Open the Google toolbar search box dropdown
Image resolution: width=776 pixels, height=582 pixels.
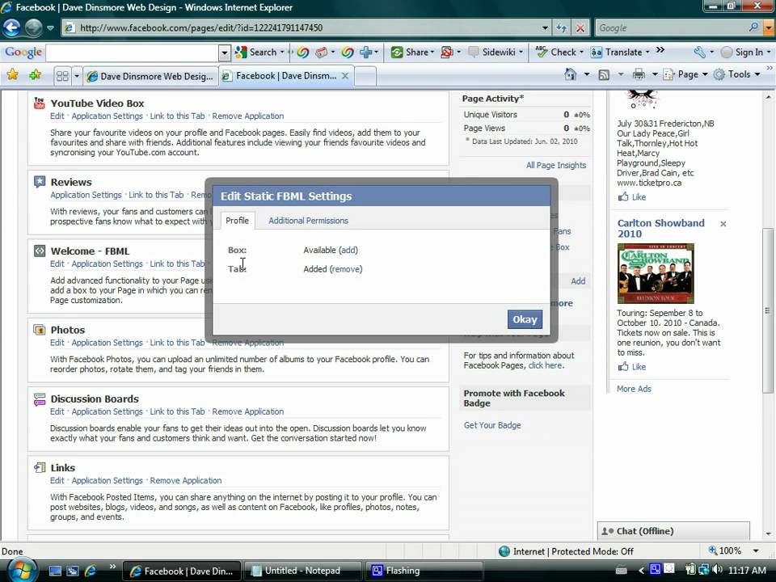tap(225, 52)
